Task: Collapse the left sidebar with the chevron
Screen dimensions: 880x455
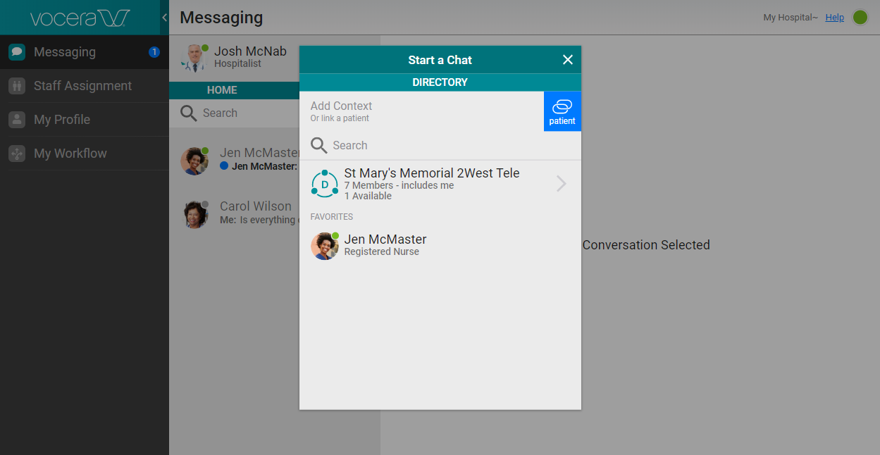Action: click(164, 18)
